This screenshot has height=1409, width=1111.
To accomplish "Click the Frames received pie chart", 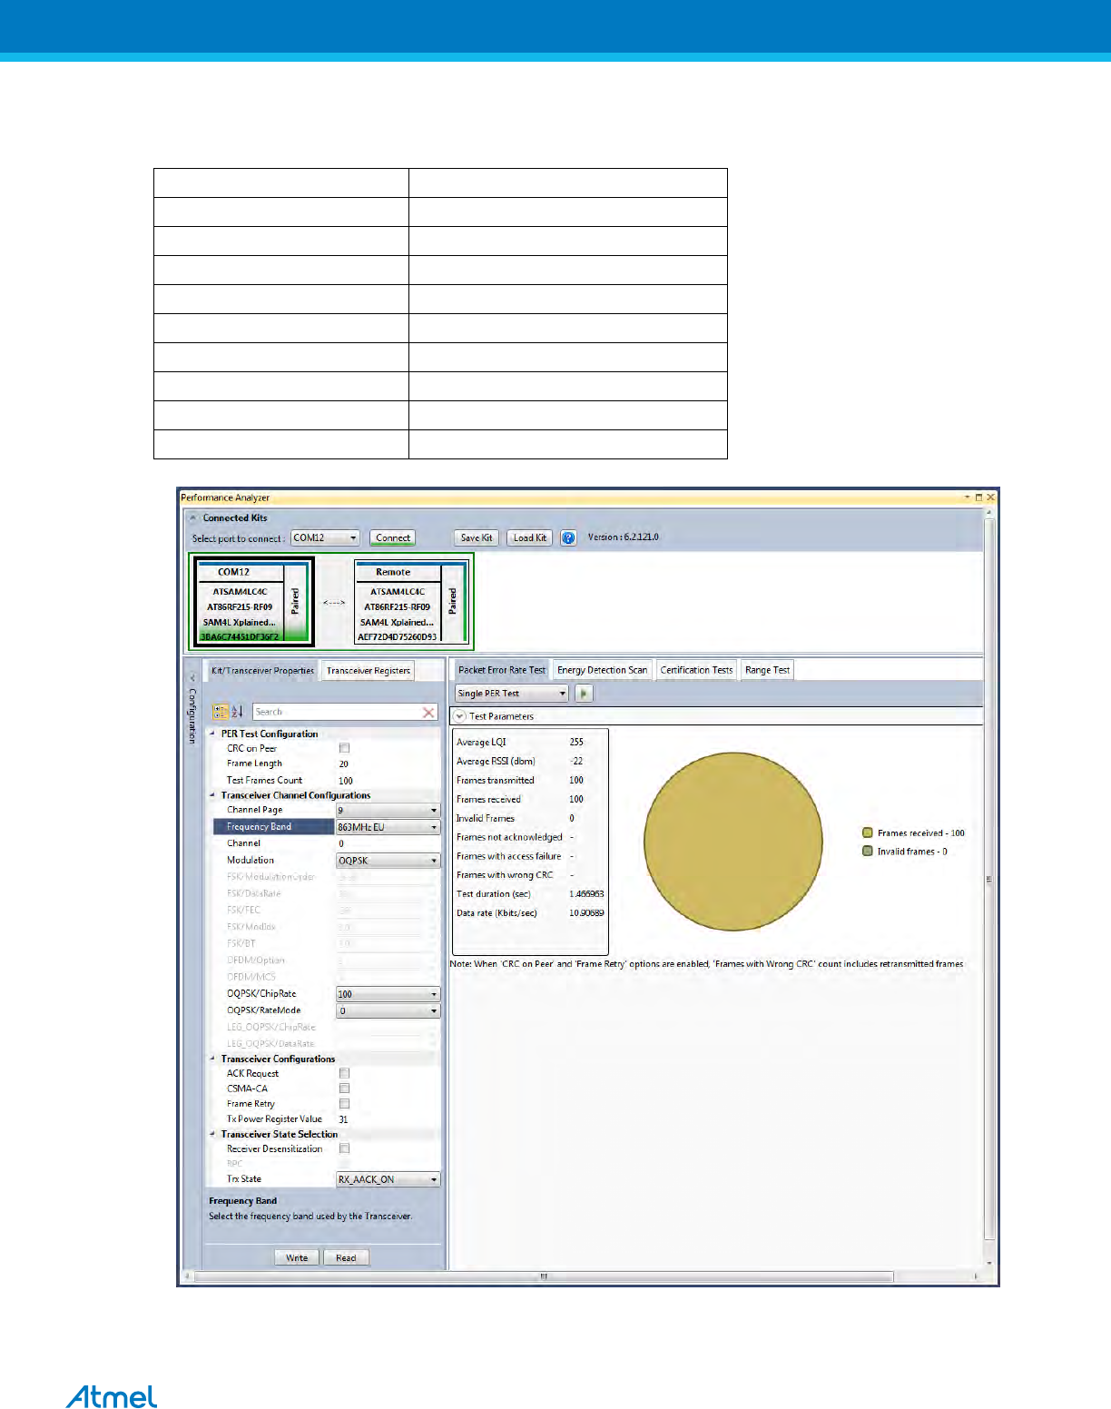I will [733, 842].
